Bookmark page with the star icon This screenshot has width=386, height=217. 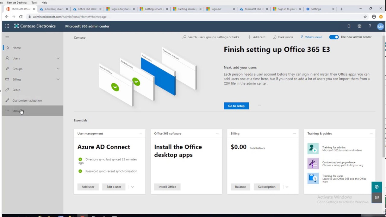pyautogui.click(x=365, y=17)
